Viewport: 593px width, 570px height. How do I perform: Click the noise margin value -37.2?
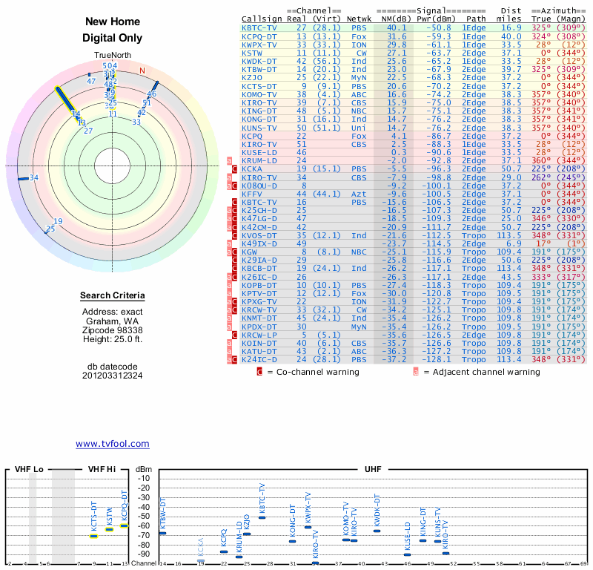394,359
